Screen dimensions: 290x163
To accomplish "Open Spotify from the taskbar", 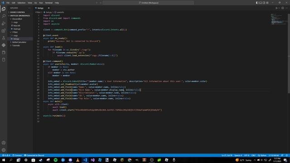I will coord(55,160).
